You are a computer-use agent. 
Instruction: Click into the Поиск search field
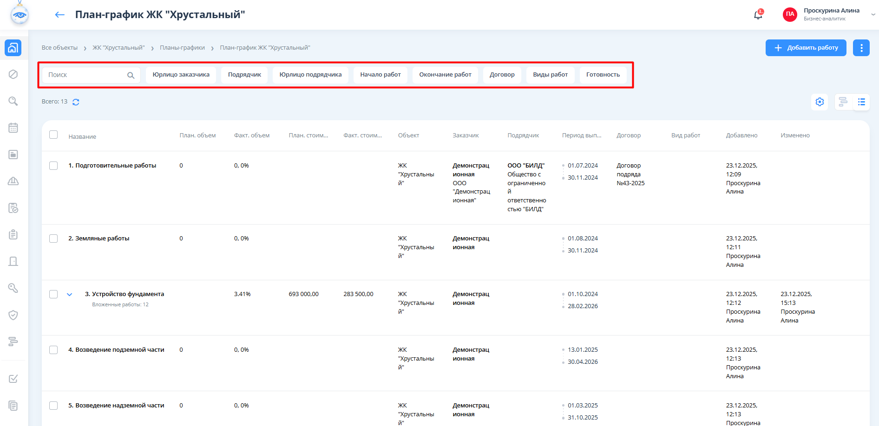coord(86,75)
